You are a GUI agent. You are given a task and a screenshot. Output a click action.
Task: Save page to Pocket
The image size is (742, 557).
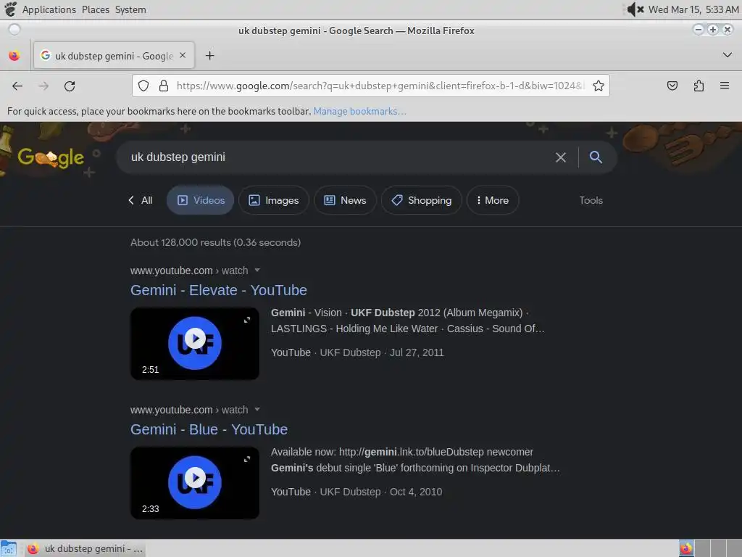tap(672, 86)
